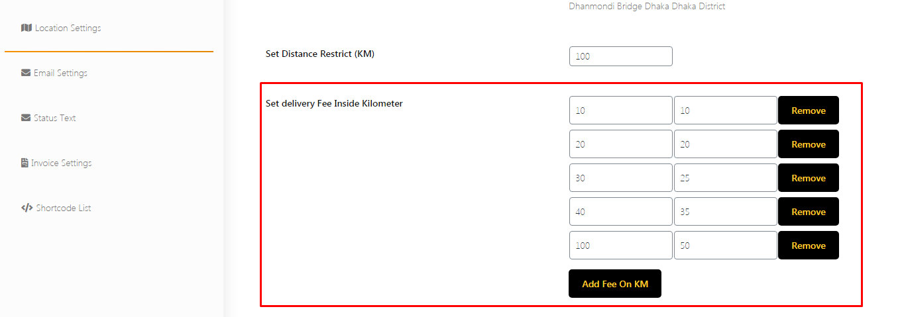Screen dimensions: 902x317
Task: Click the fee field showing 25
Action: pyautogui.click(x=725, y=178)
